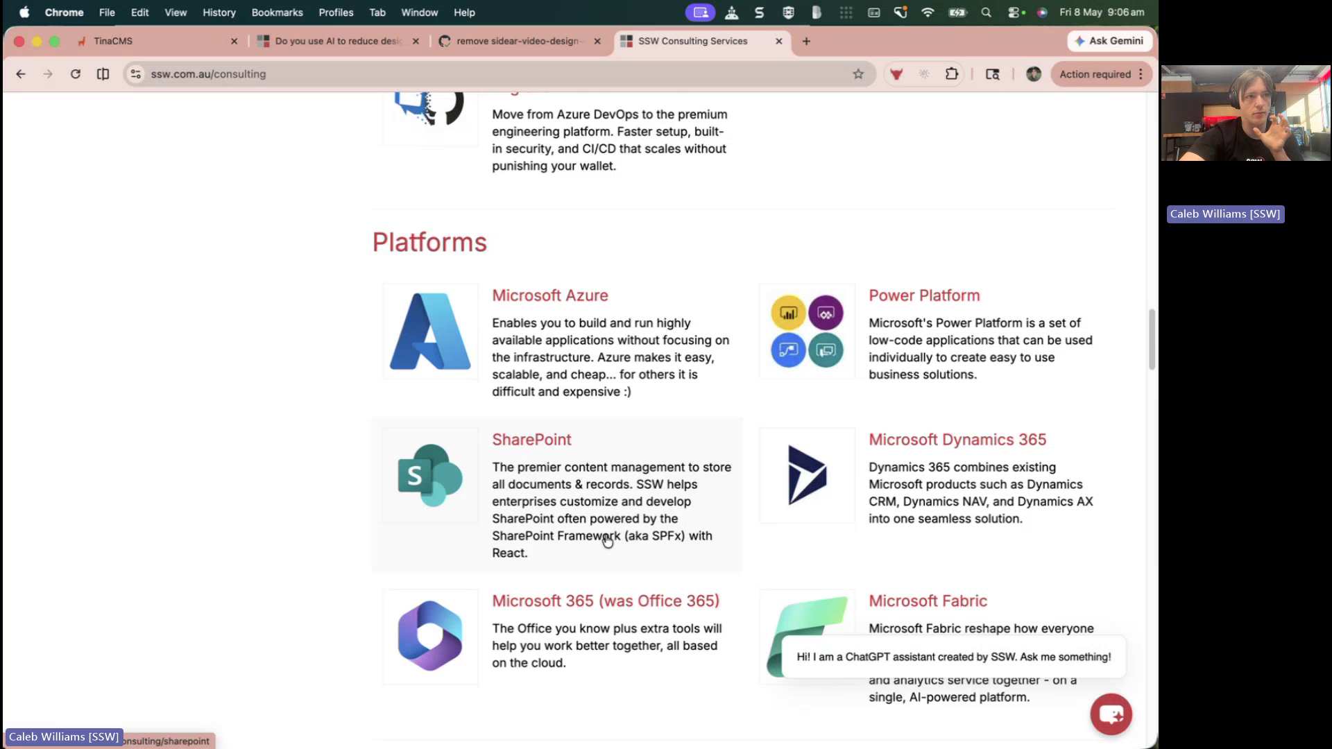
Task: Click the Caleb Williams webcam thumbnail
Action: pyautogui.click(x=1246, y=113)
